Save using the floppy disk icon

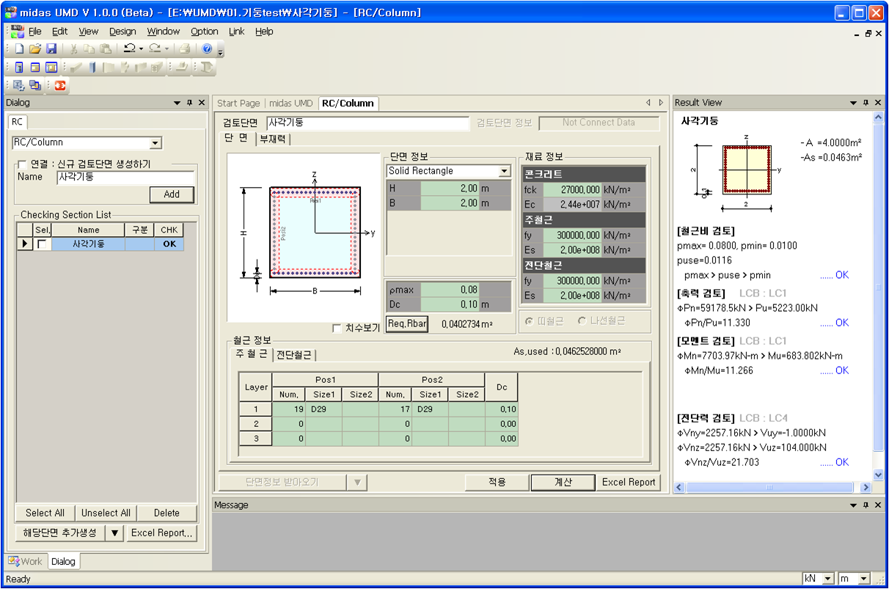(x=51, y=49)
